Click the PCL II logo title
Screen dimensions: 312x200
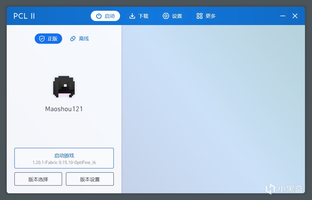click(24, 16)
